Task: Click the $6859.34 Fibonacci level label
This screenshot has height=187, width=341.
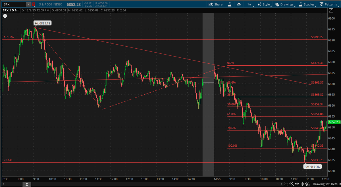Action: 317,104
